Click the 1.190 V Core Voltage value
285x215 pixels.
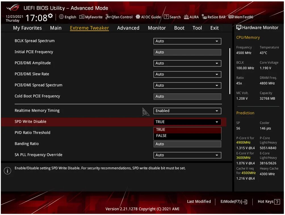(265, 68)
